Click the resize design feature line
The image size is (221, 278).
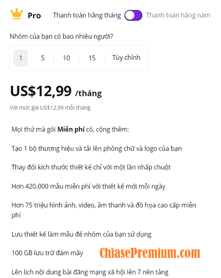point(91,167)
